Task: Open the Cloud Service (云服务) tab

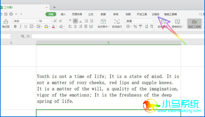Action: pyautogui.click(x=155, y=14)
